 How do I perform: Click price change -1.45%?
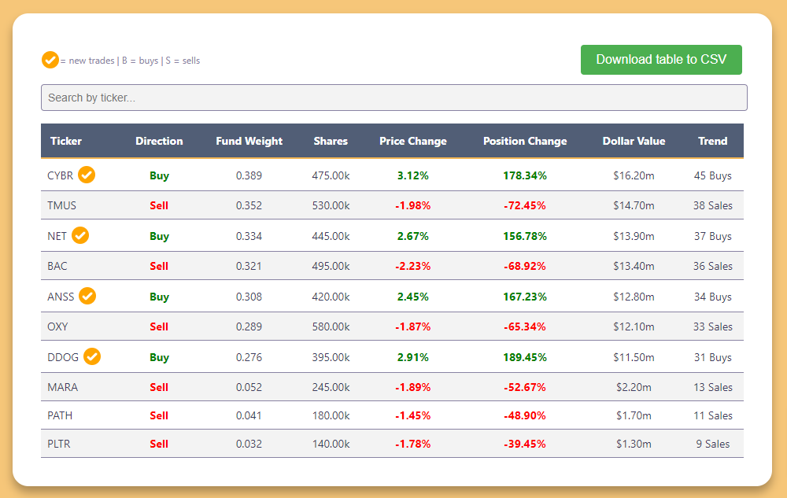413,415
